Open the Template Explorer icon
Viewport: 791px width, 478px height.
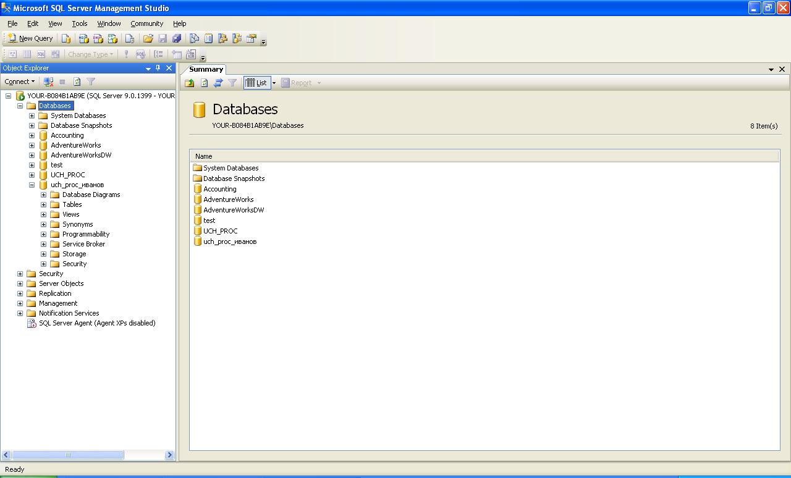point(237,38)
